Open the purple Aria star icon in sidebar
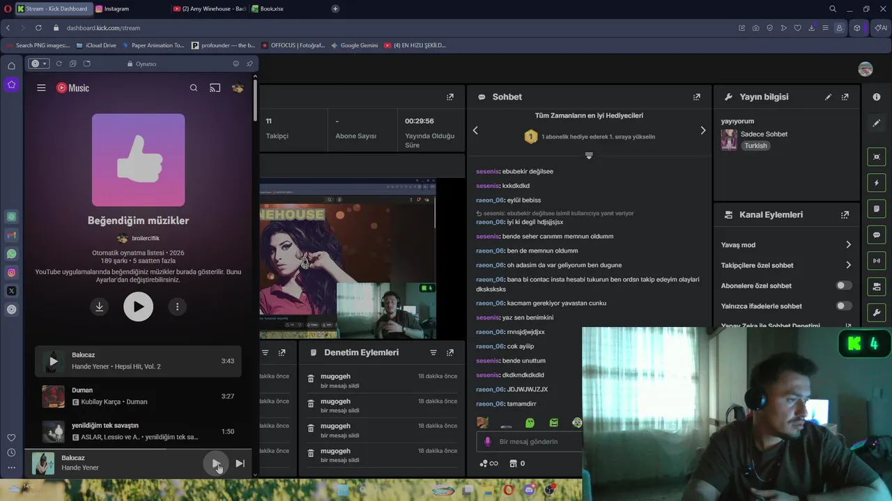The width and height of the screenshot is (892, 501). 11,84
